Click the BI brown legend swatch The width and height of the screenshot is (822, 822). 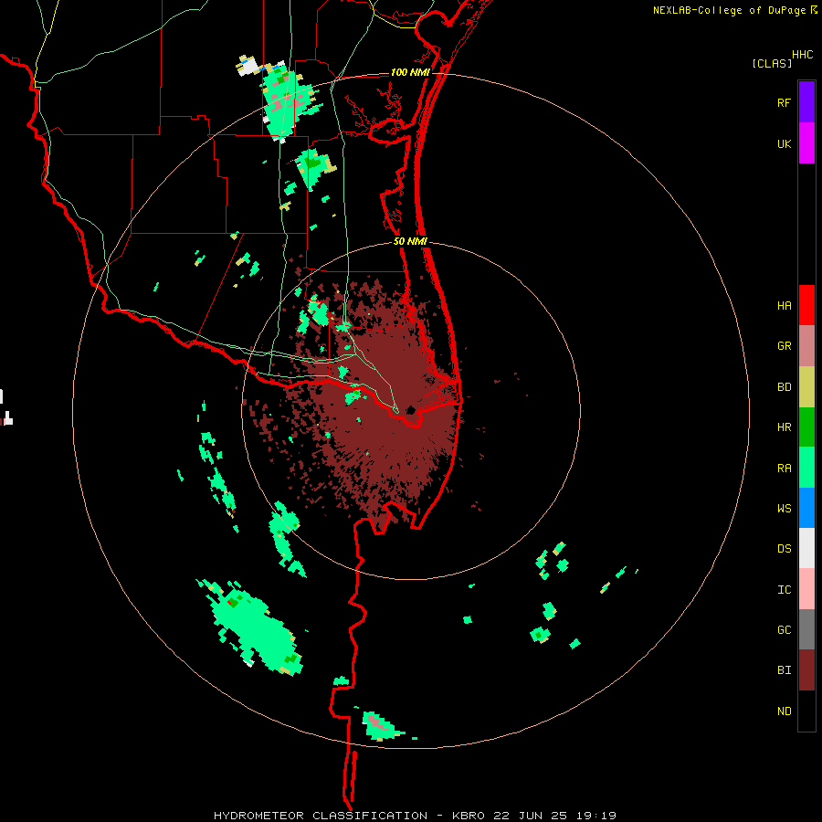coord(806,670)
